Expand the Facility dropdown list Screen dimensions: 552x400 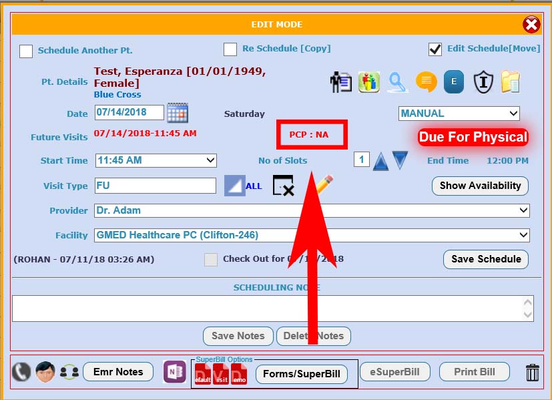312,235
